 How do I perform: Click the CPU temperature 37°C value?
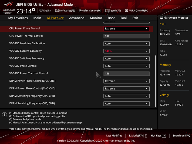click(x=178, y=34)
